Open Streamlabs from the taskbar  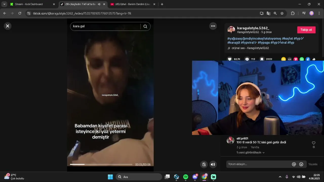click(x=213, y=177)
